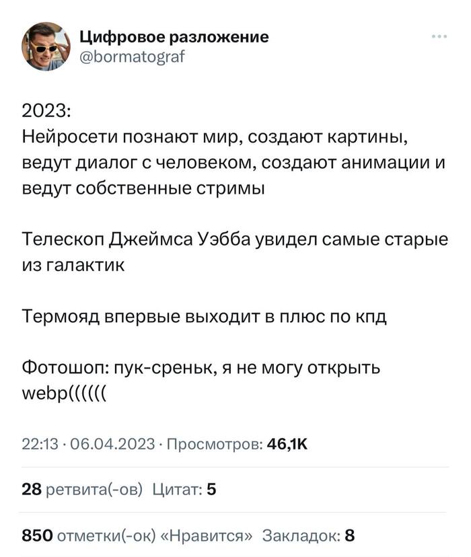Screen dimensions: 471x557
Task: Click the Нейросети познают мир paragraph
Action: pos(215,138)
